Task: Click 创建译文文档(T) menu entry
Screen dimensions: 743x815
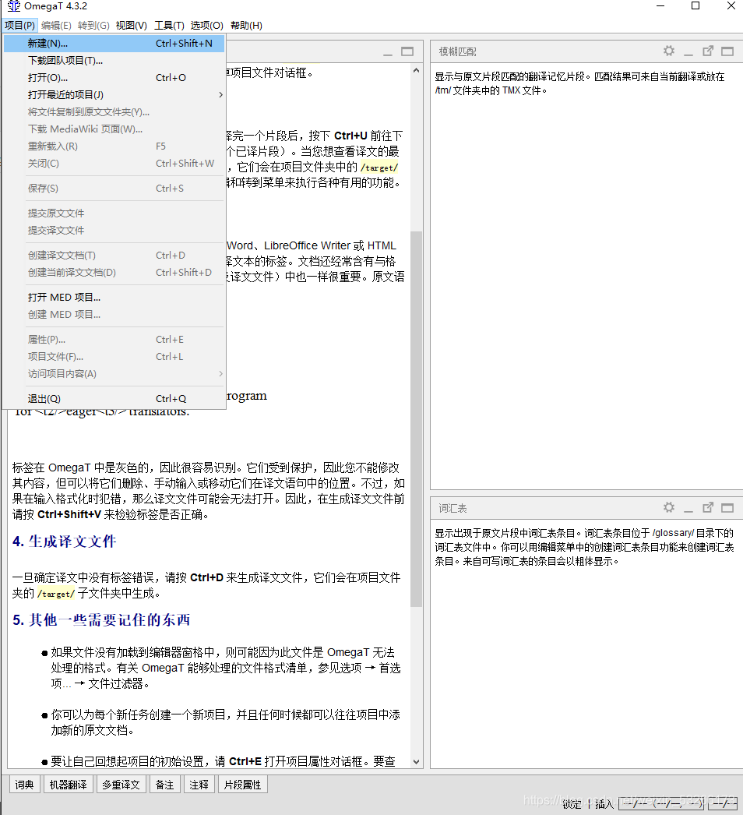Action: tap(114, 256)
